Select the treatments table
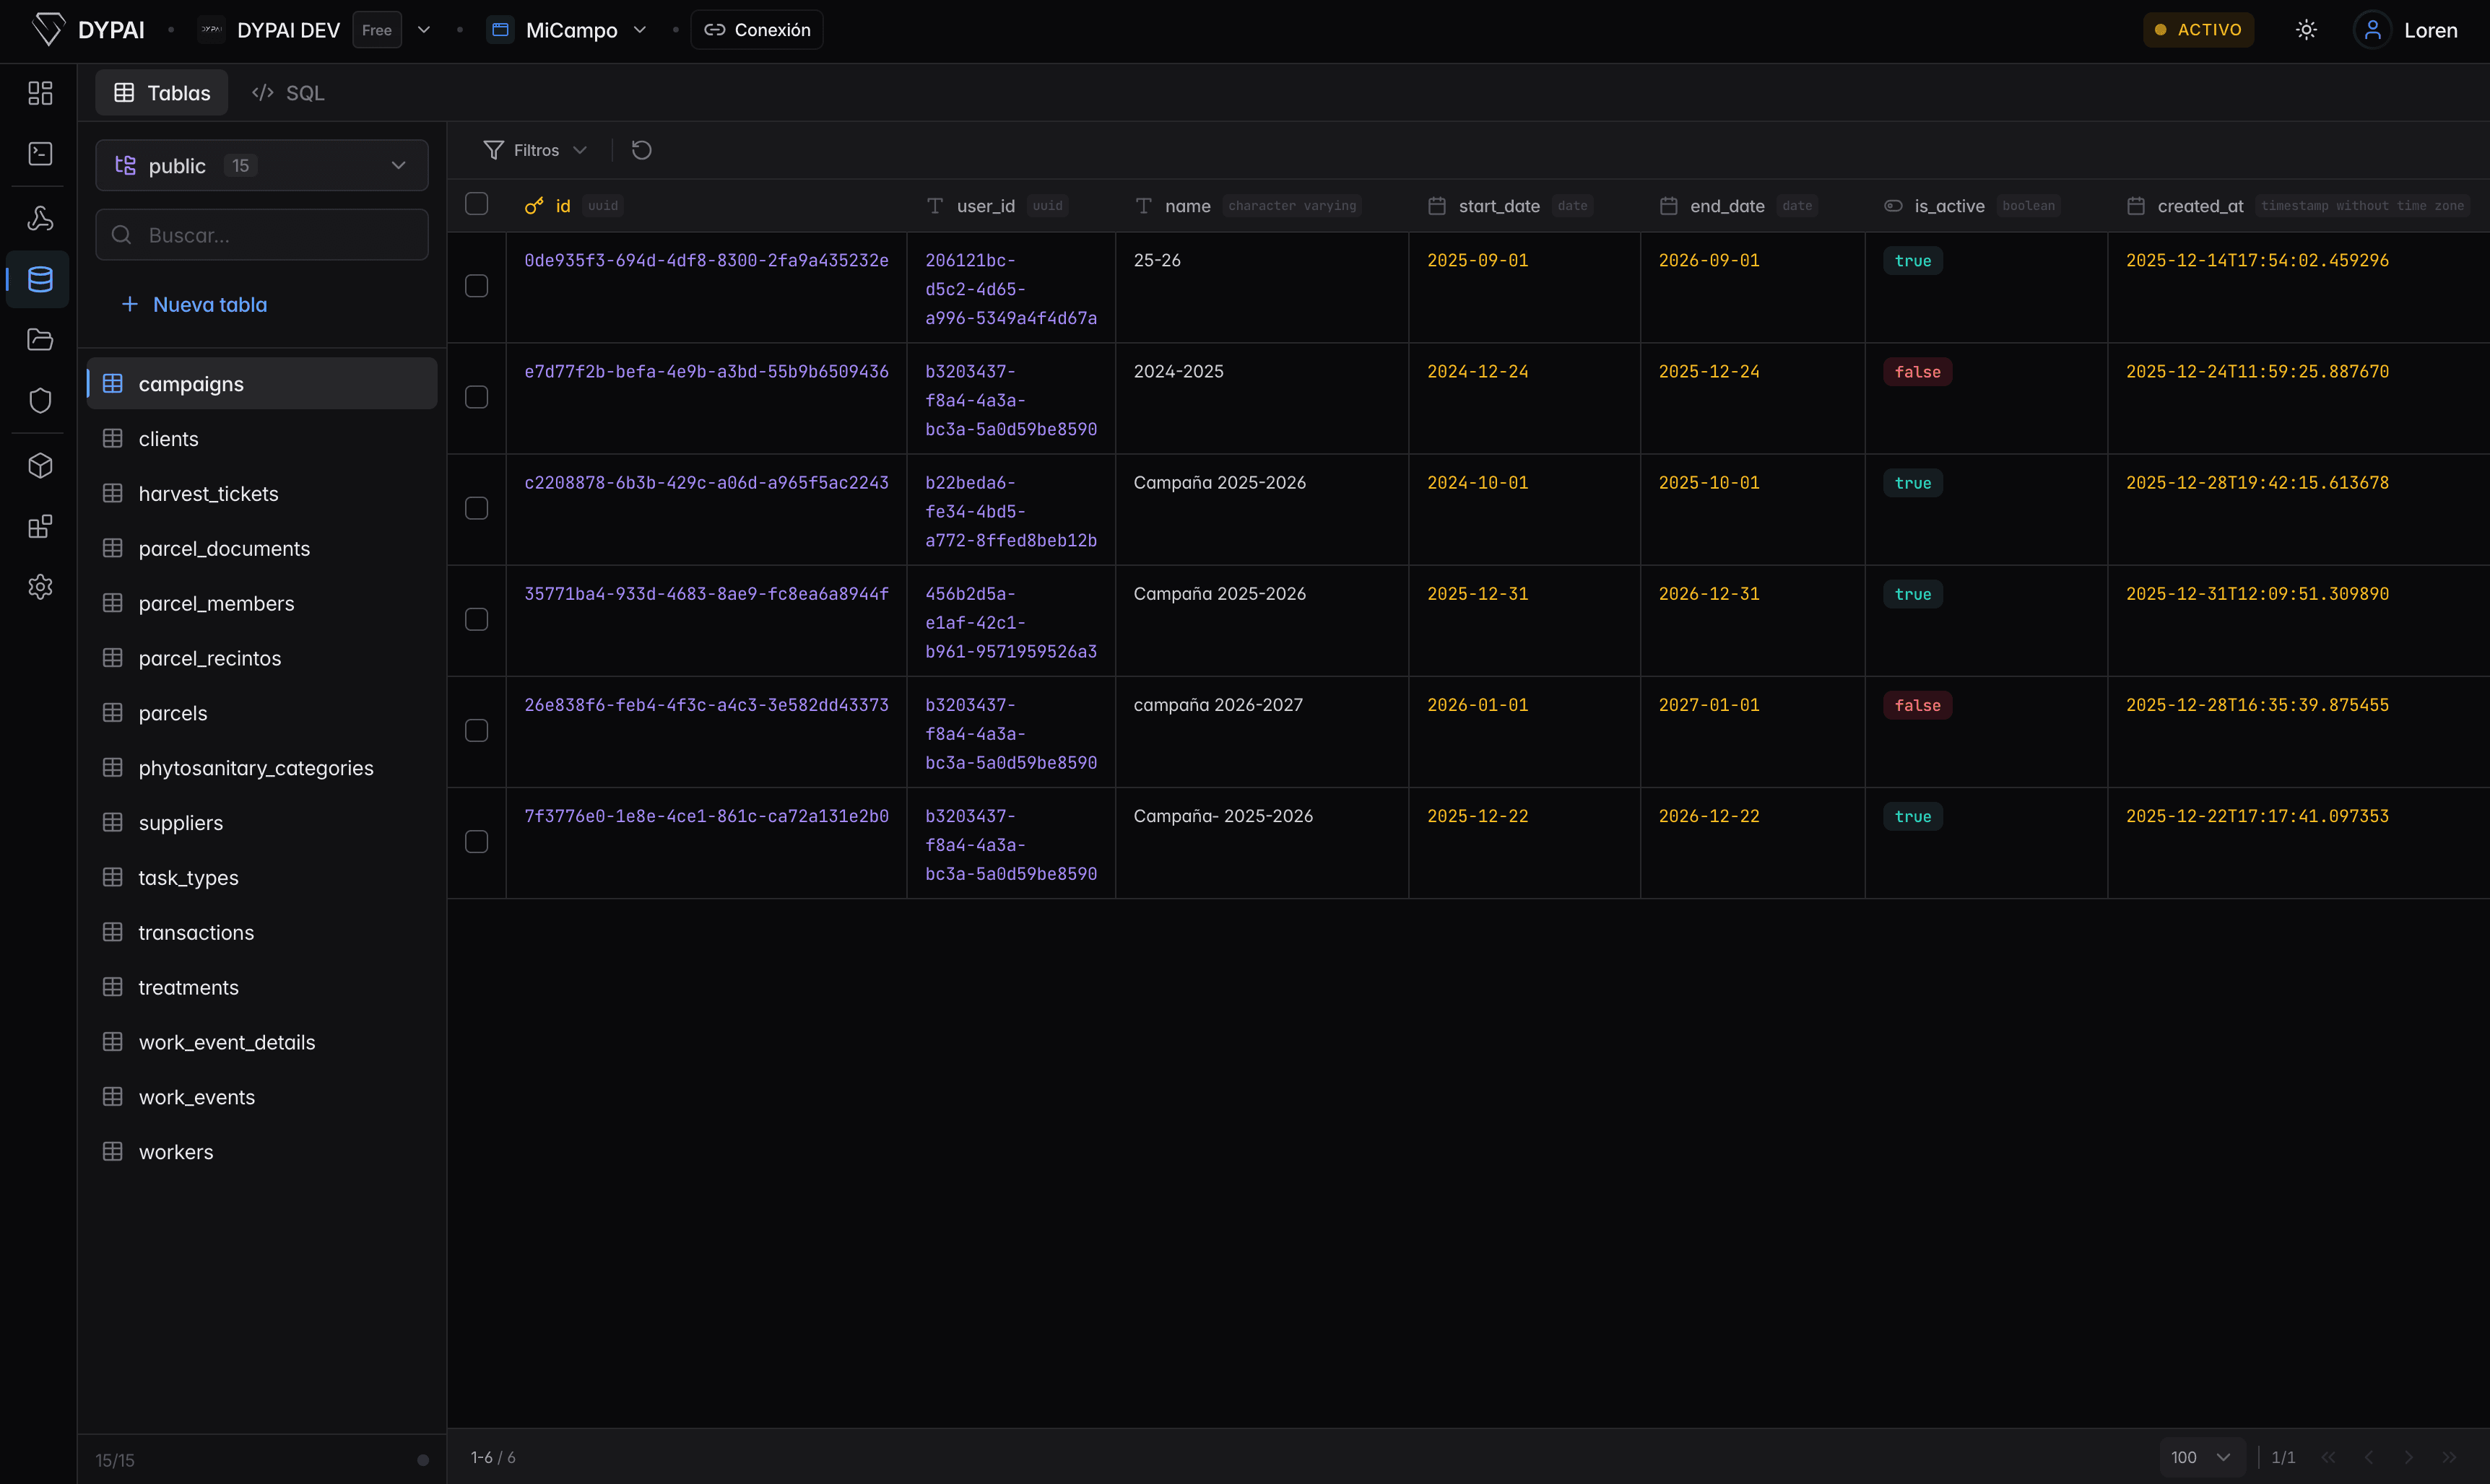The width and height of the screenshot is (2490, 1484). click(x=262, y=987)
